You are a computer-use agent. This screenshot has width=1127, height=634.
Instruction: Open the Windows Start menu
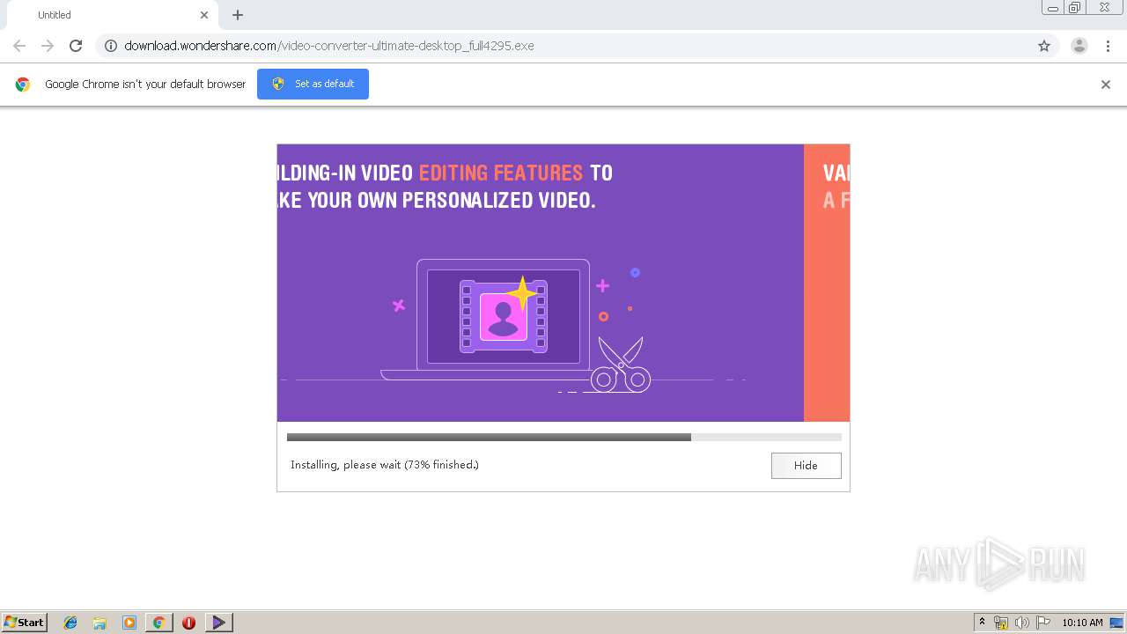pos(25,623)
